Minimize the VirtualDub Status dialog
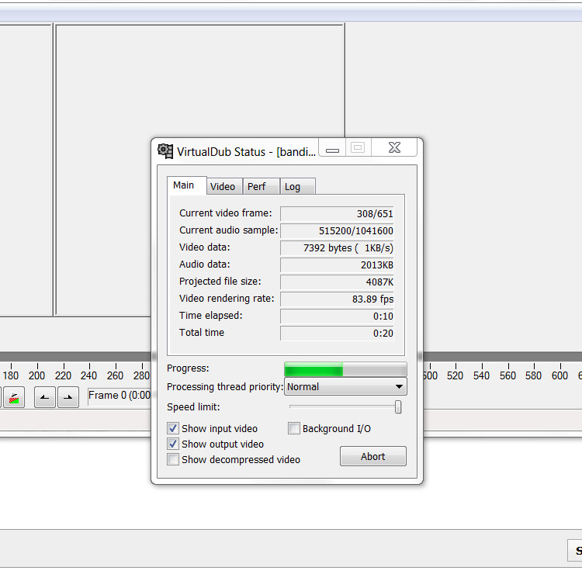The height and width of the screenshot is (581, 582). click(x=332, y=148)
